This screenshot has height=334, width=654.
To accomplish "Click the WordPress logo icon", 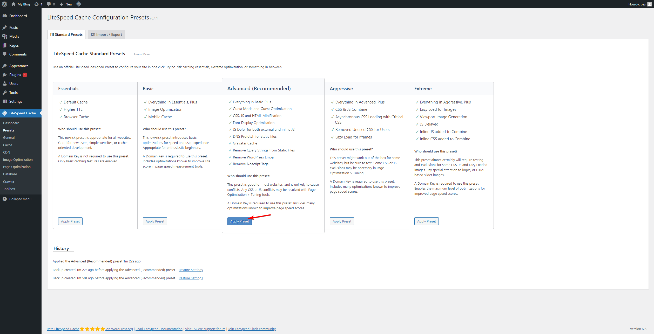I will coord(4,4).
